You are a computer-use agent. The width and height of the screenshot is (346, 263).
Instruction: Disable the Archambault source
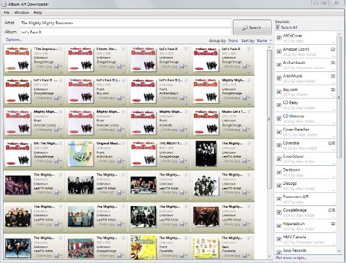pyautogui.click(x=279, y=65)
